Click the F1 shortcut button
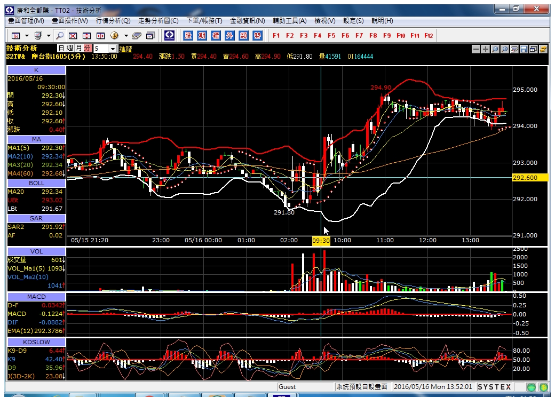Viewport: 555px width, 397px height. pos(276,36)
